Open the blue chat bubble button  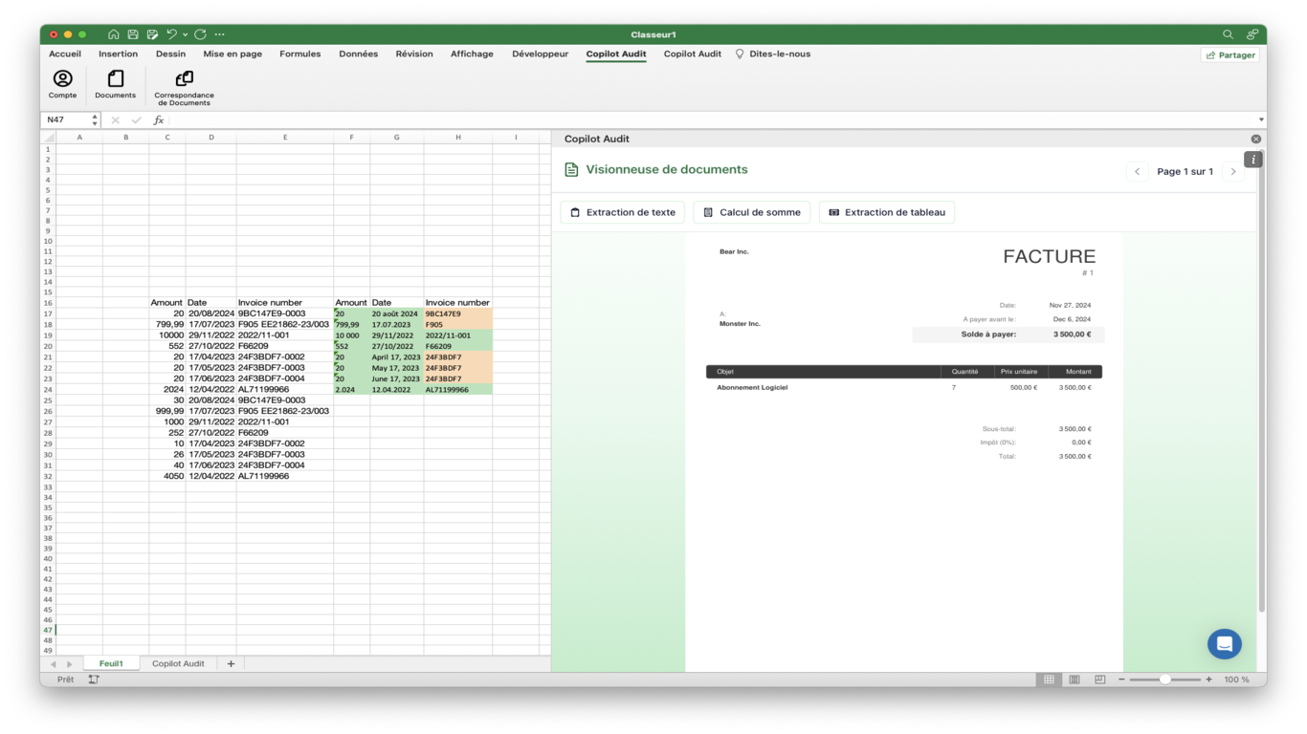[x=1224, y=644]
